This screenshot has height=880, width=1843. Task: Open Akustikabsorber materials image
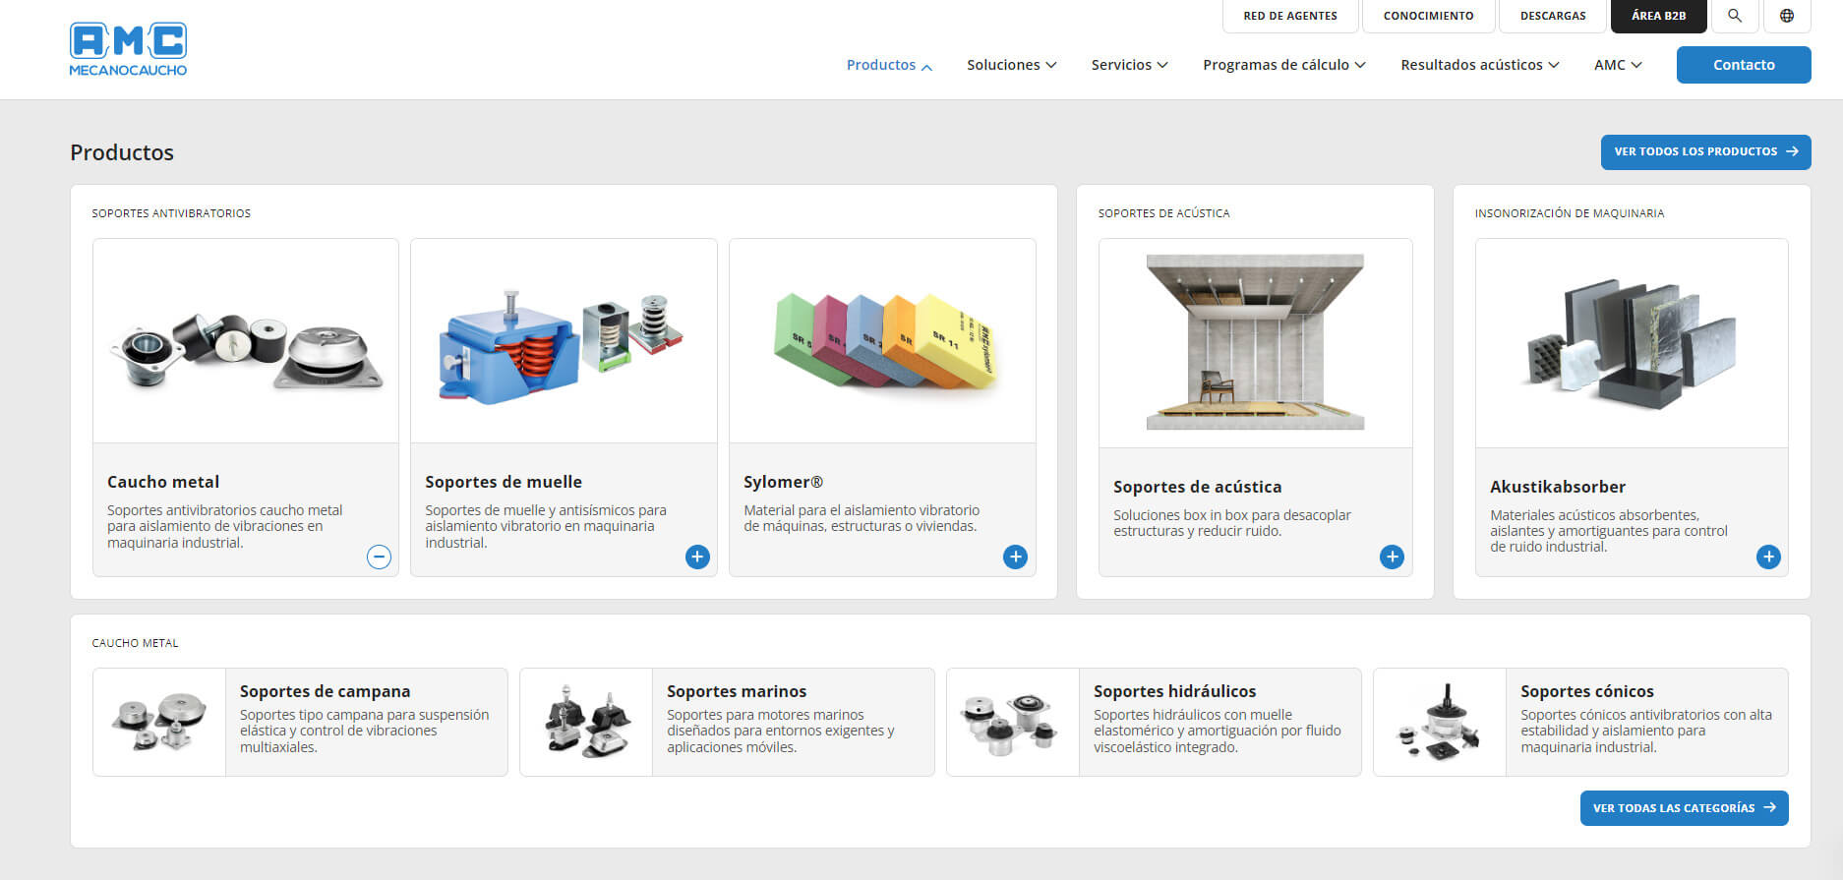click(x=1632, y=343)
